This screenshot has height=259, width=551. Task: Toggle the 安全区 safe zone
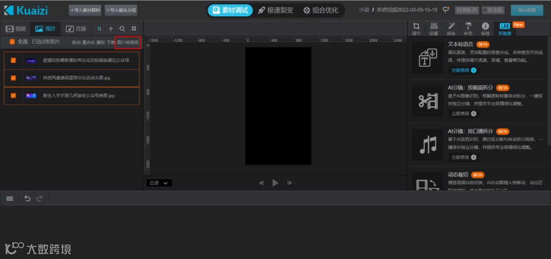[x=493, y=10]
